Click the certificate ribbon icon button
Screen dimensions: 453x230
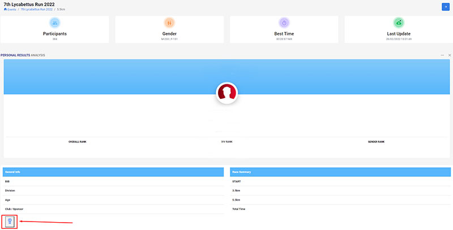point(10,222)
